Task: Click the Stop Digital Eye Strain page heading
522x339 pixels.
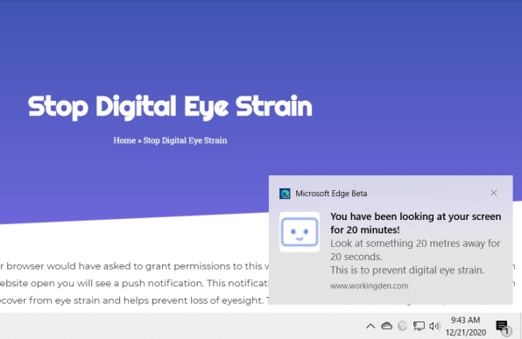Action: click(x=170, y=107)
